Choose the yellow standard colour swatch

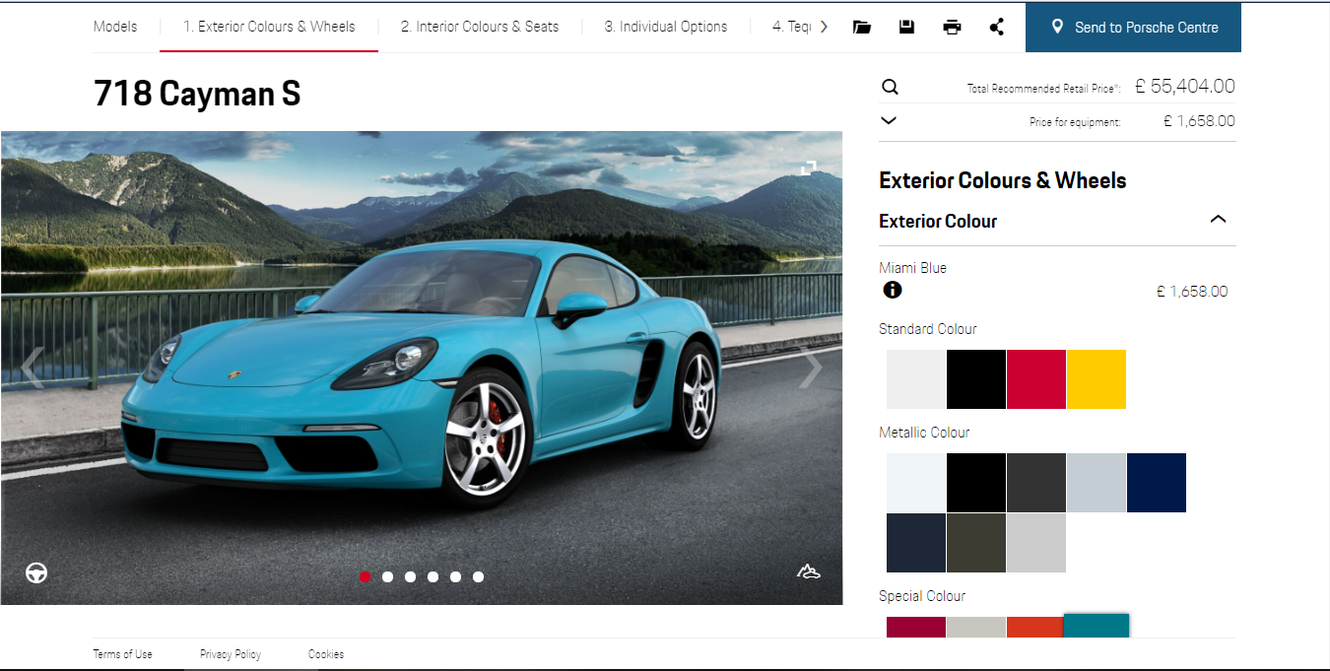(x=1097, y=379)
